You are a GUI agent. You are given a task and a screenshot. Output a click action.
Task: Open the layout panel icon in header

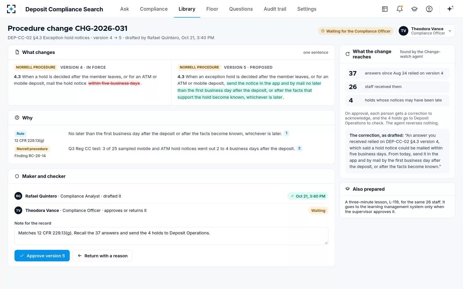coord(385,9)
